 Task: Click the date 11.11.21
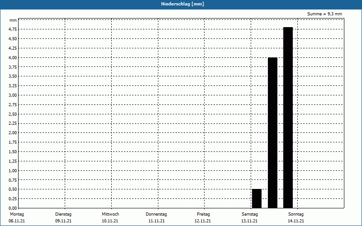157,221
